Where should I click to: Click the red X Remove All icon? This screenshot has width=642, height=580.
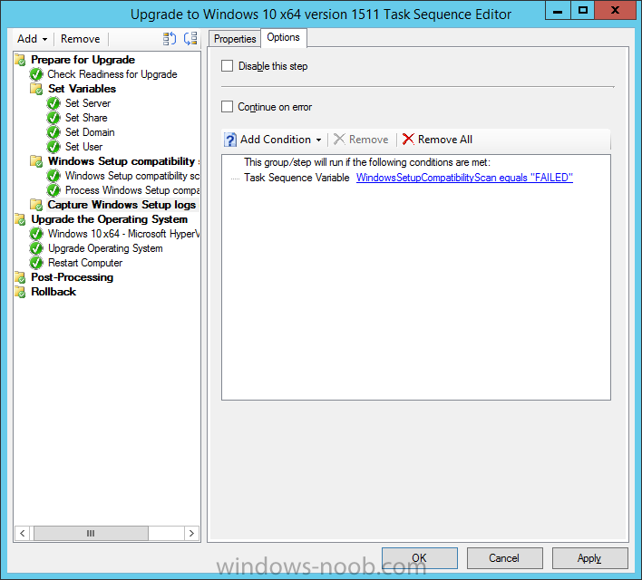408,140
